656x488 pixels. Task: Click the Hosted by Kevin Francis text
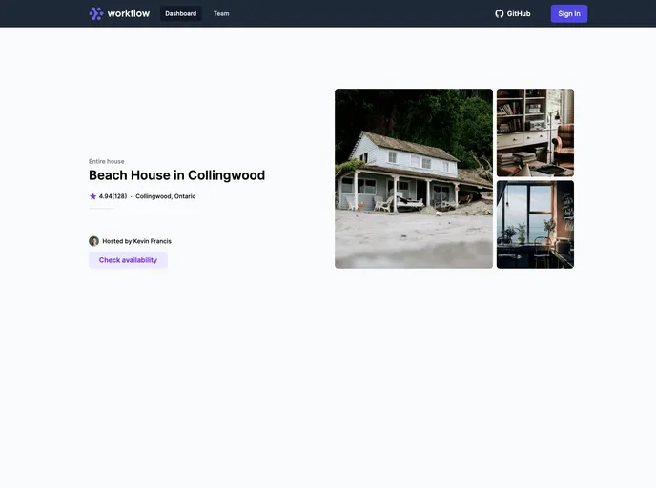(136, 241)
